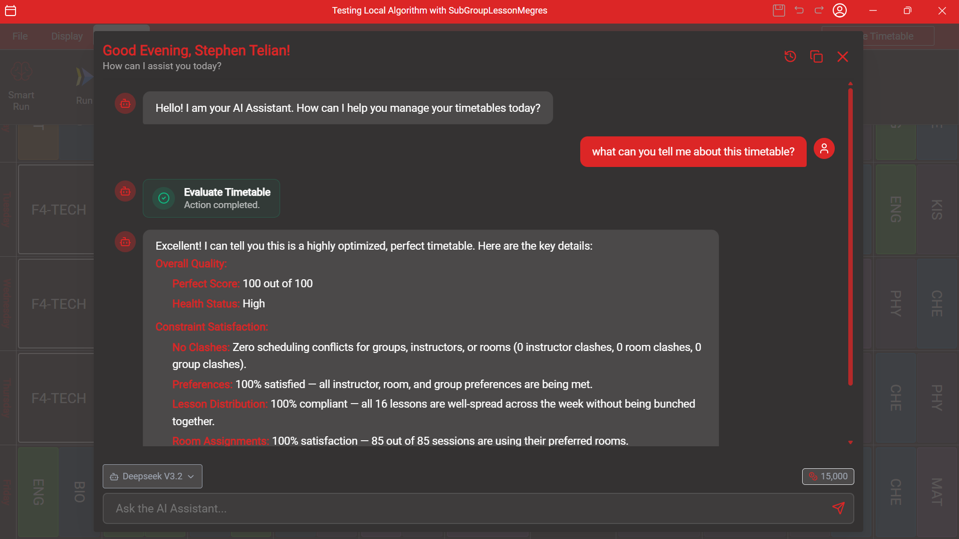
Task: Click the save icon in title bar
Action: 779,11
